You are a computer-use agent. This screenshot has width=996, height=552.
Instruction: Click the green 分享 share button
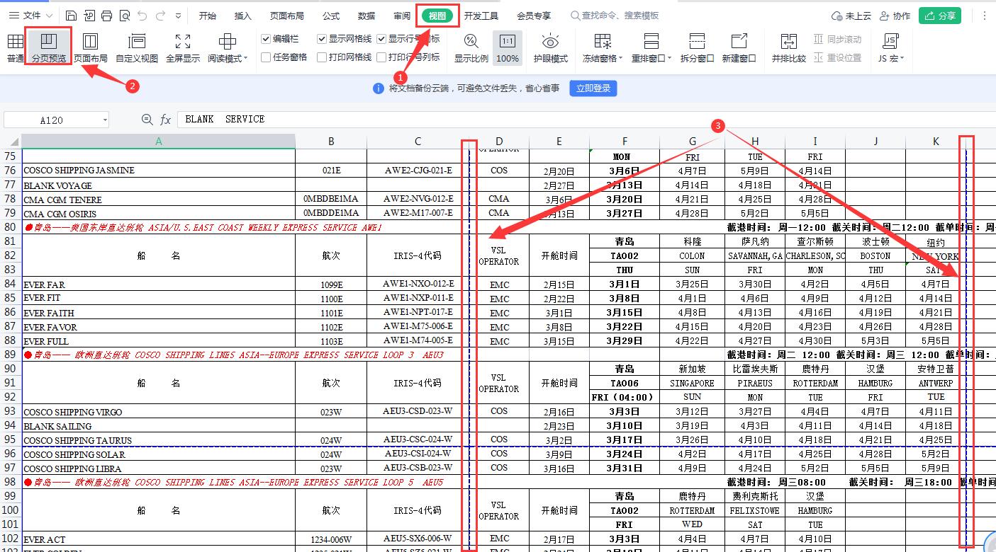click(940, 14)
